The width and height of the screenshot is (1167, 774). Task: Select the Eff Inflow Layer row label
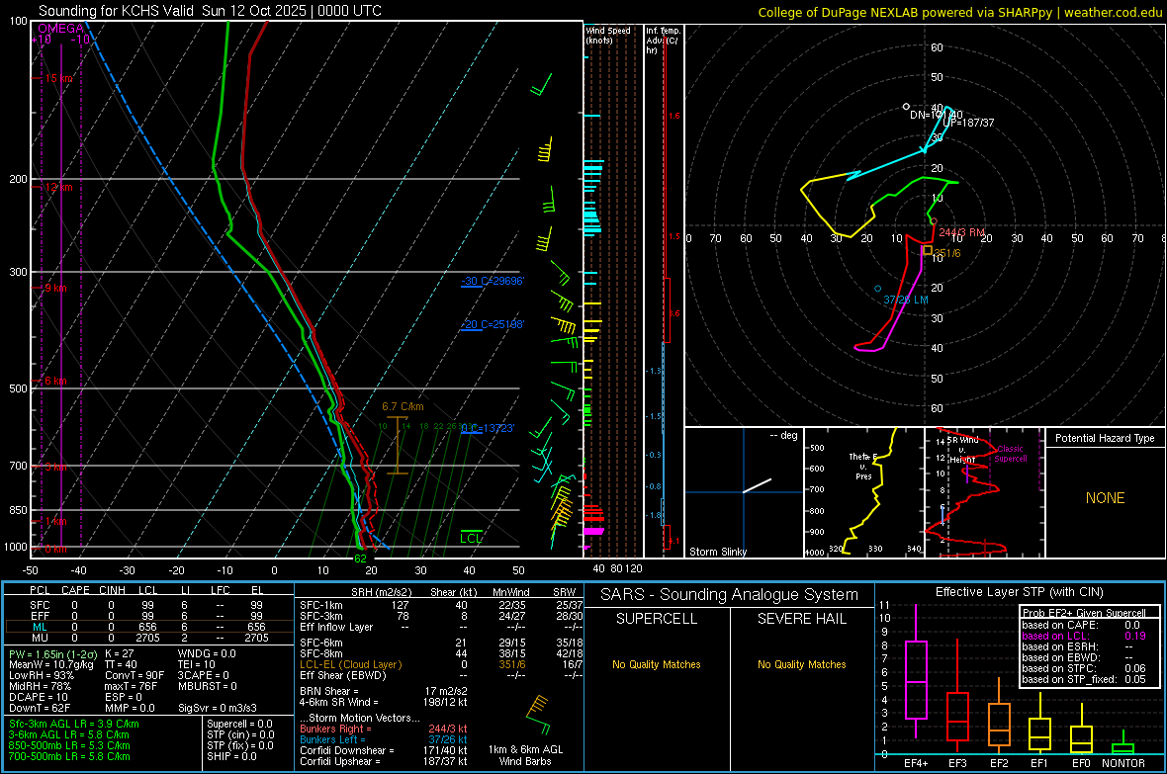(335, 627)
